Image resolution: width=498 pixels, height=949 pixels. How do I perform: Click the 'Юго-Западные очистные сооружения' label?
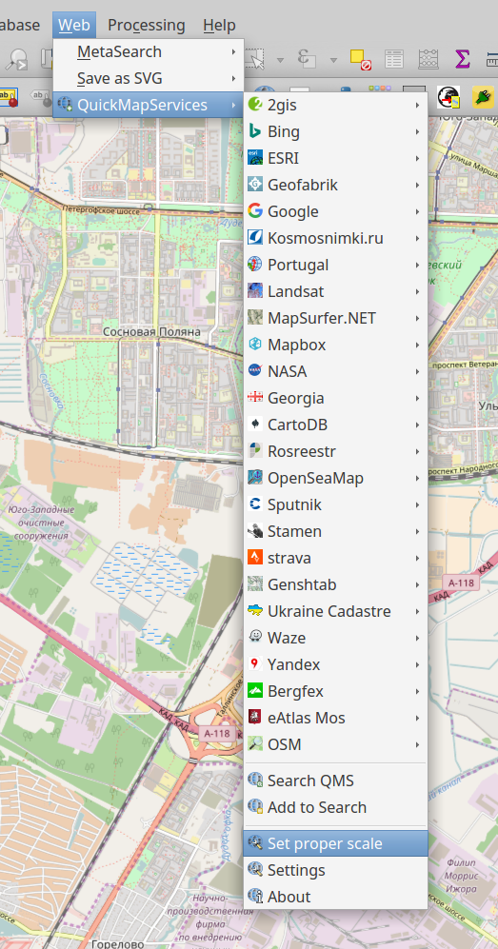(42, 523)
